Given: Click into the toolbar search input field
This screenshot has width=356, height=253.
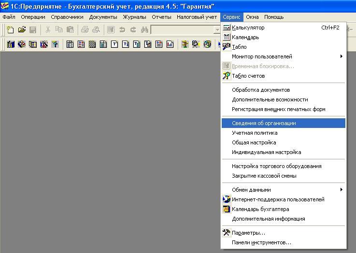Looking at the screenshot, I should pyautogui.click(x=183, y=30).
